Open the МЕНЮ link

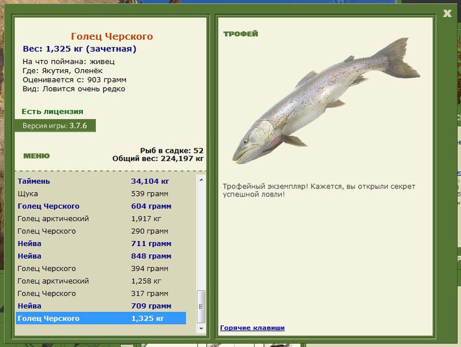[36, 156]
